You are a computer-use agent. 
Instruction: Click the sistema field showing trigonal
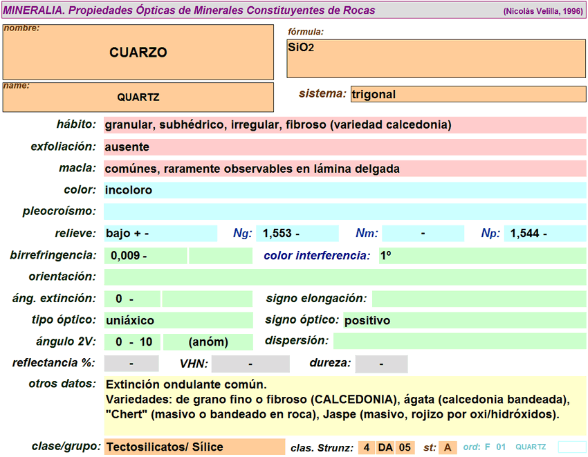[x=468, y=94]
